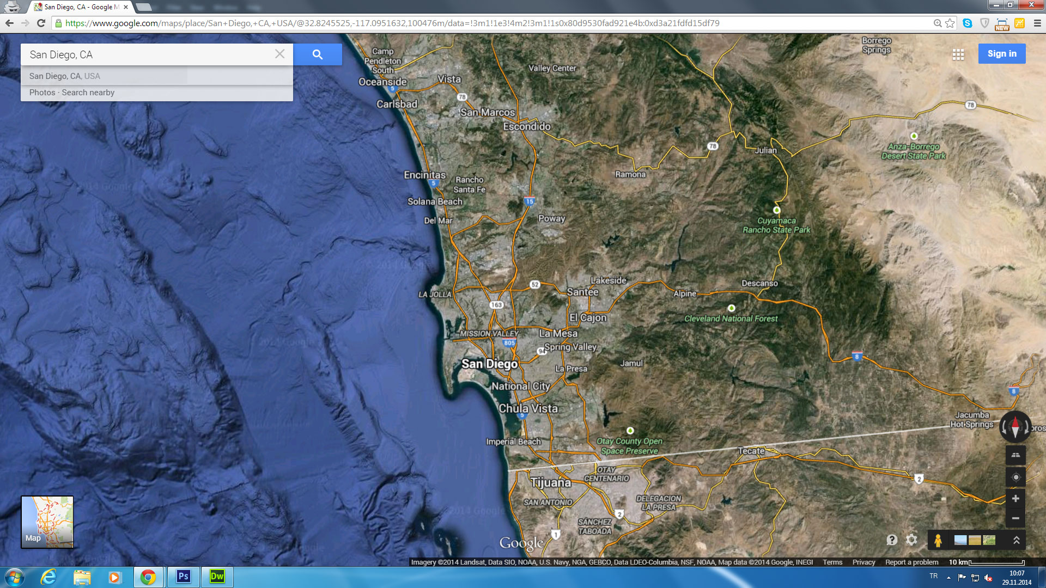Clear the search box with the X
The image size is (1046, 588).
[x=279, y=54]
